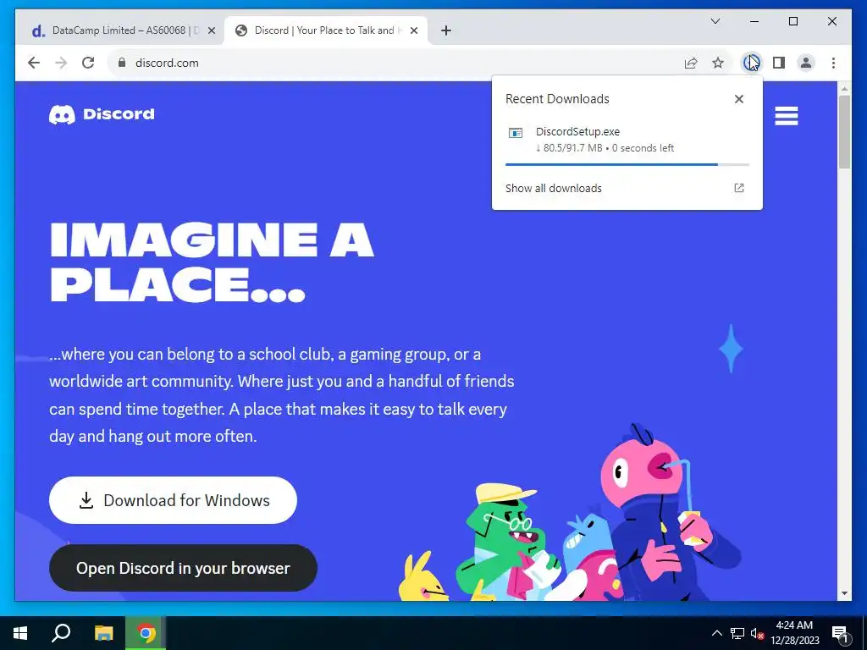This screenshot has height=650, width=867.
Task: Click the Chrome taskbar icon
Action: click(146, 633)
